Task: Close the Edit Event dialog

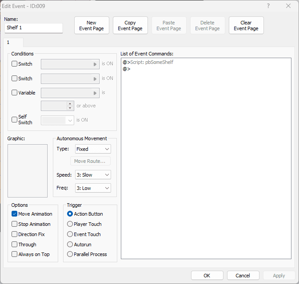Action: click(288, 6)
